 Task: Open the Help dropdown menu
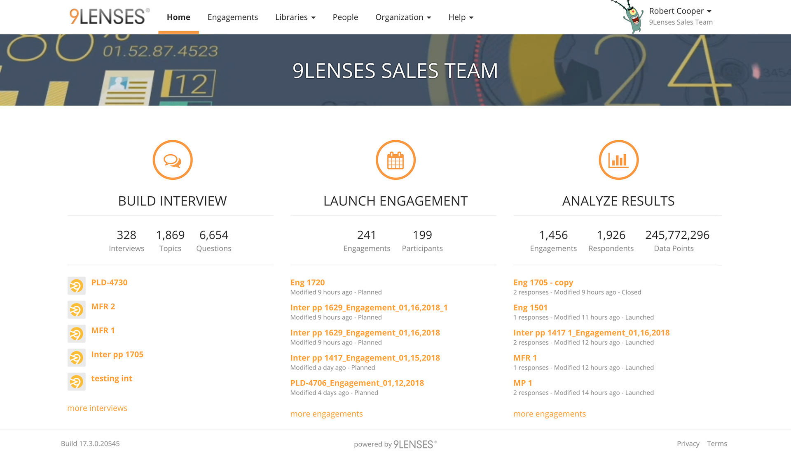[x=461, y=17]
